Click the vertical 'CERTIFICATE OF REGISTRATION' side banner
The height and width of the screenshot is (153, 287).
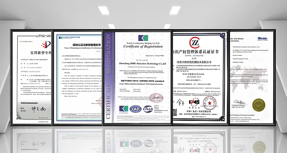pyautogui.click(x=108, y=76)
